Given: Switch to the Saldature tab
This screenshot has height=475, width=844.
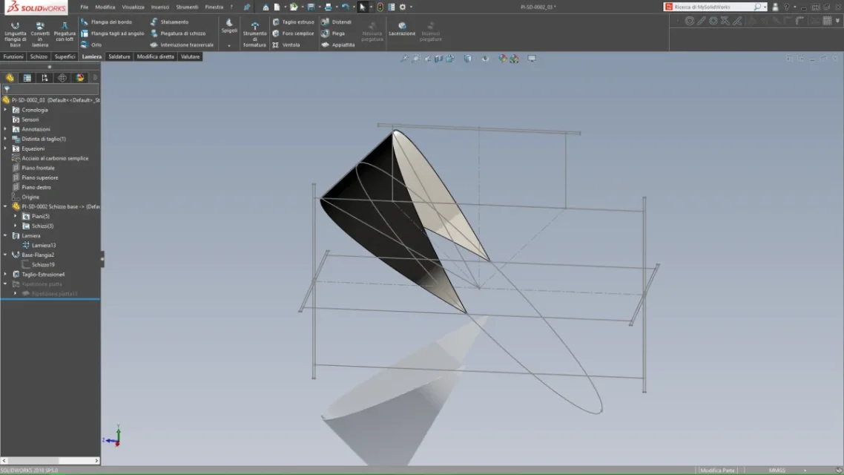Looking at the screenshot, I should pyautogui.click(x=119, y=56).
